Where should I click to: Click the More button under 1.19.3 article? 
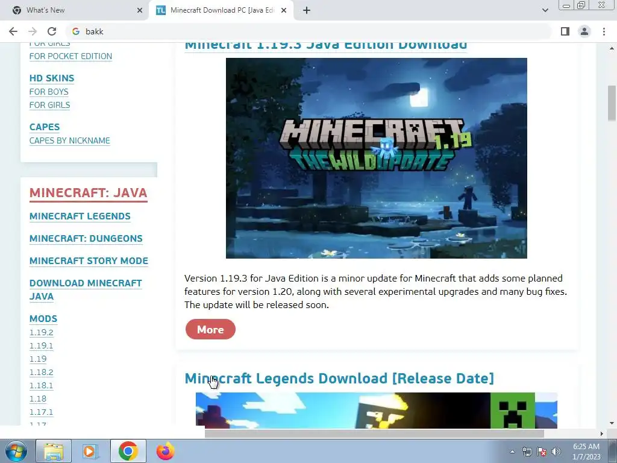click(x=210, y=329)
